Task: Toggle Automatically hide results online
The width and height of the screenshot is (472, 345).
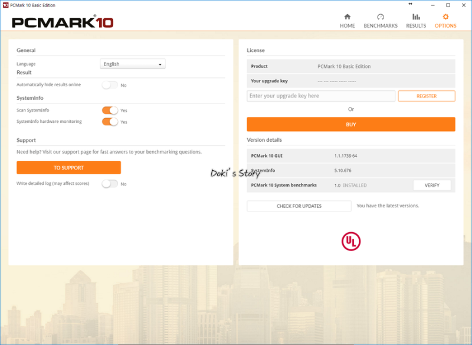Action: (110, 85)
